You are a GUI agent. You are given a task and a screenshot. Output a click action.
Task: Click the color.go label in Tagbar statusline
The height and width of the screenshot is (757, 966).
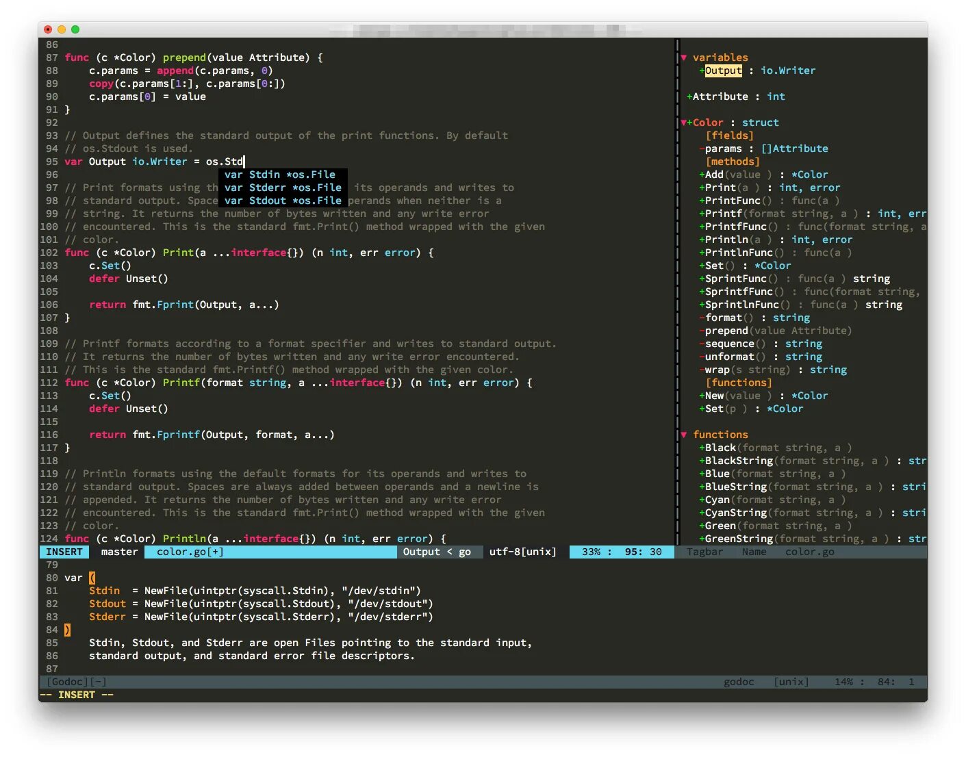coord(809,552)
